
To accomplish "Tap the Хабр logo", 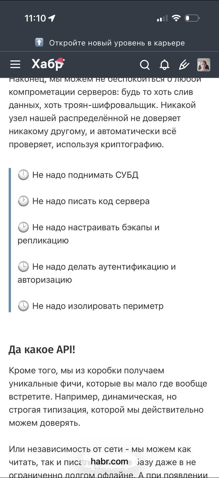I will (48, 64).
